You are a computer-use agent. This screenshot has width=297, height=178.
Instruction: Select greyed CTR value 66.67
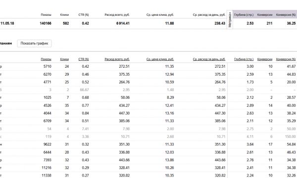pos(84,89)
